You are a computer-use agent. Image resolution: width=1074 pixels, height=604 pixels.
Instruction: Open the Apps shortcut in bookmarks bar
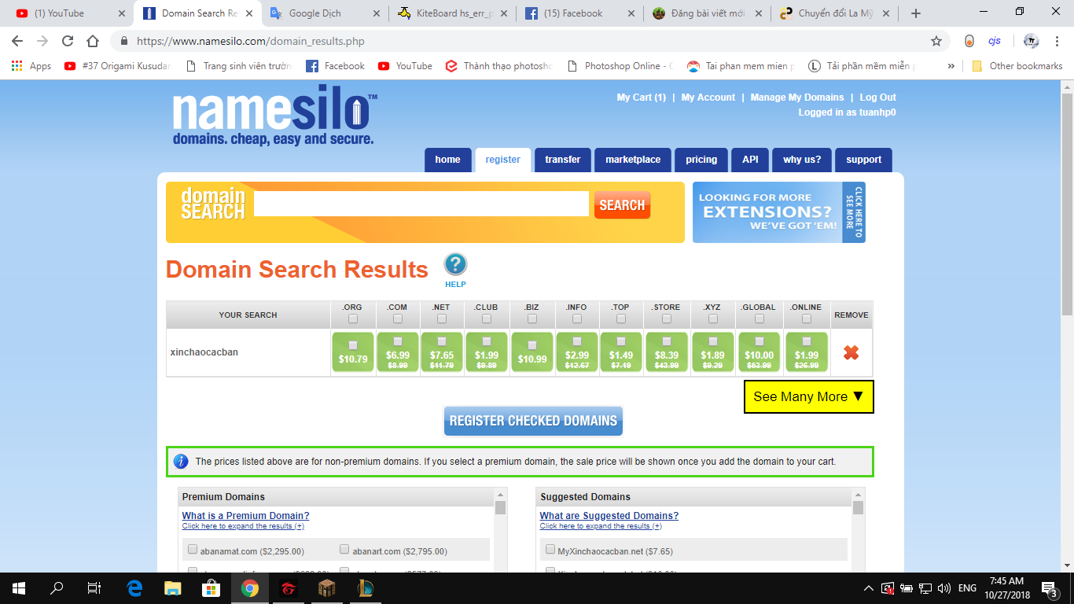pos(31,66)
